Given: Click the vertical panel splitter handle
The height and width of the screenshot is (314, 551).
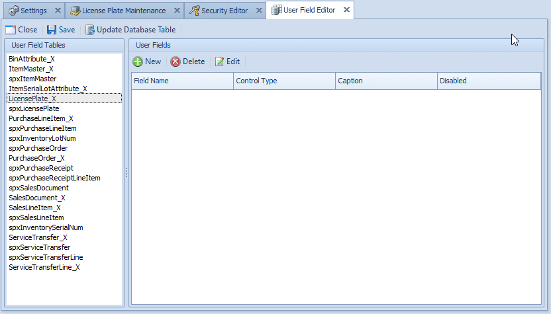Looking at the screenshot, I should coord(126,172).
